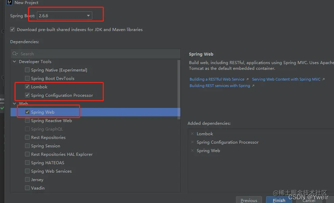The width and height of the screenshot is (334, 203).
Task: Collapse the Developer Tools group
Action: 15,61
